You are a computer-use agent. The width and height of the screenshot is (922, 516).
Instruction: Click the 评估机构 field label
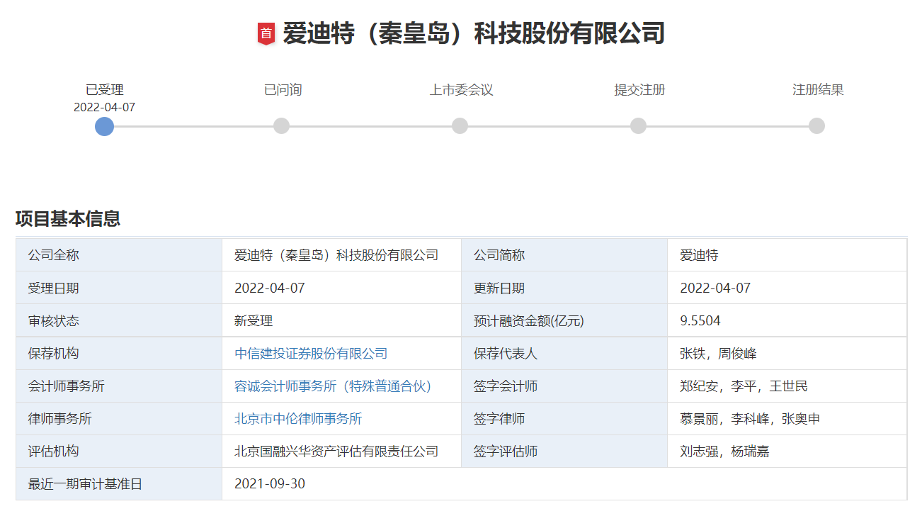54,451
